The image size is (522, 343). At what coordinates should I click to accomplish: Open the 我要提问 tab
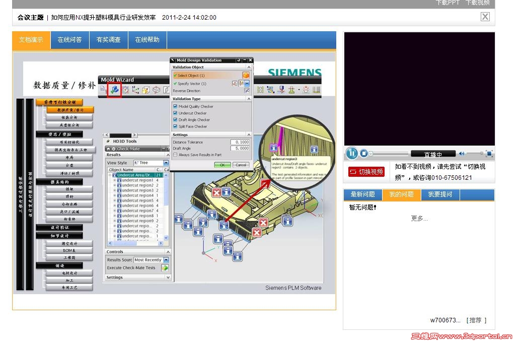pyautogui.click(x=440, y=194)
